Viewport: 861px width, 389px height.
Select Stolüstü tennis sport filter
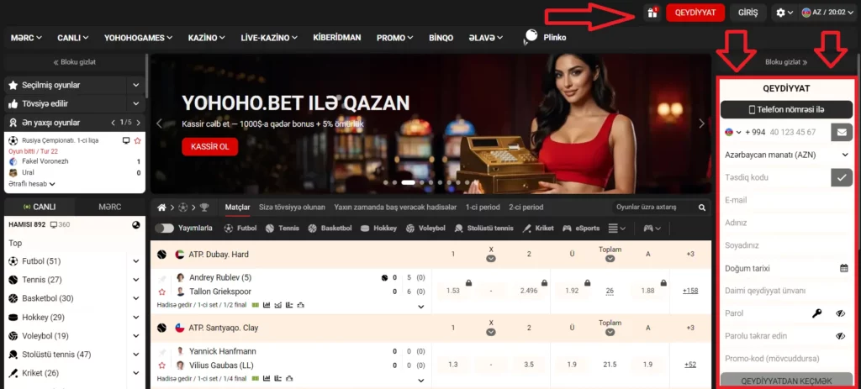pos(483,229)
